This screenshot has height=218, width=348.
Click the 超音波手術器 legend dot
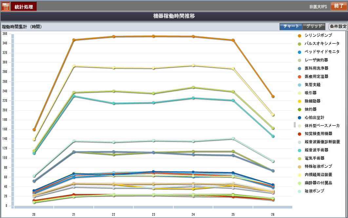click(x=300, y=150)
